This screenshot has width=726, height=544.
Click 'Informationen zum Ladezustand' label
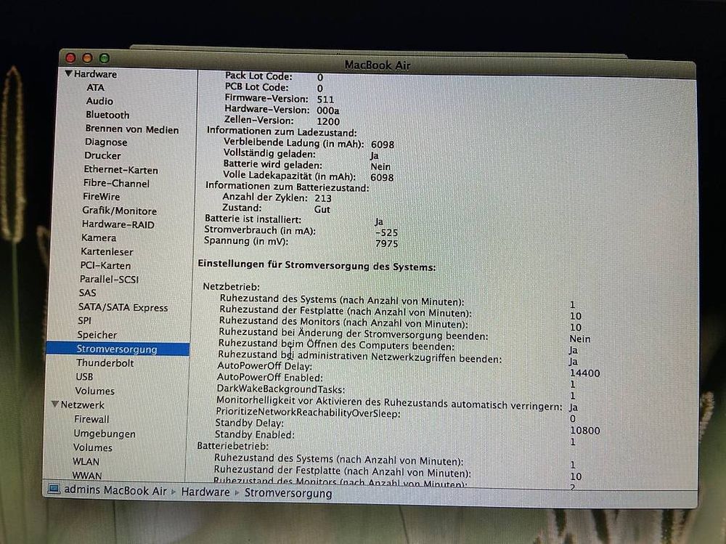[x=282, y=131]
